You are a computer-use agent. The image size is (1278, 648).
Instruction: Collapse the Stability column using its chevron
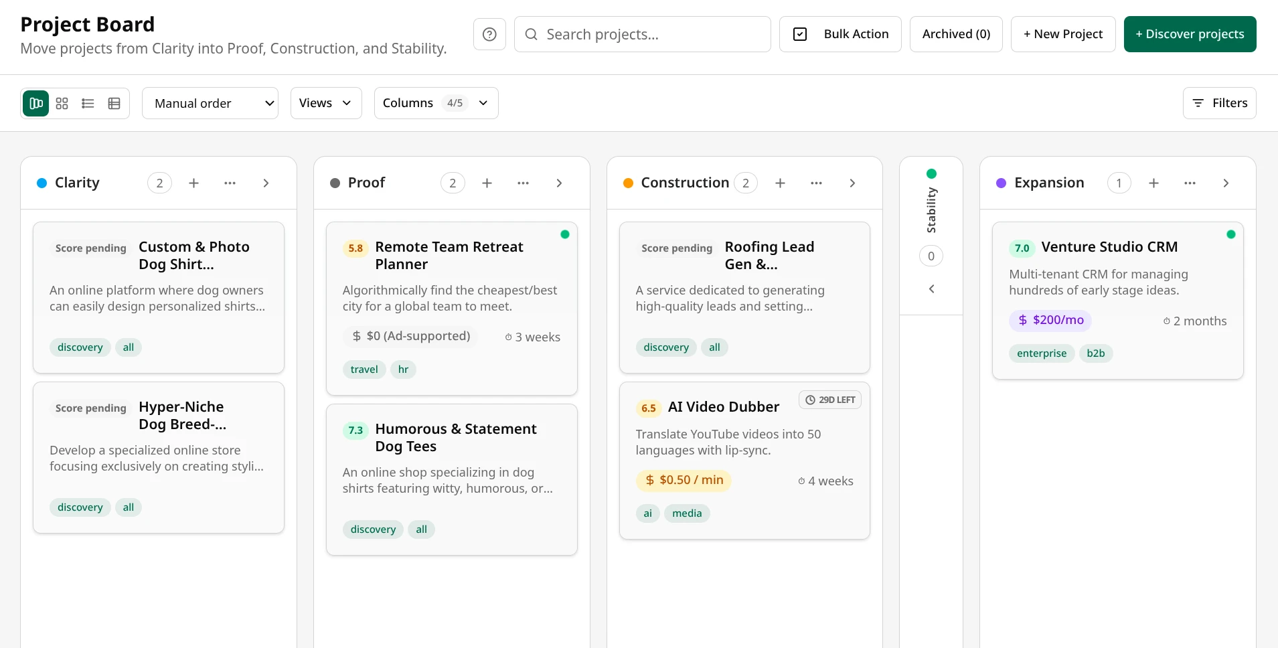(931, 289)
